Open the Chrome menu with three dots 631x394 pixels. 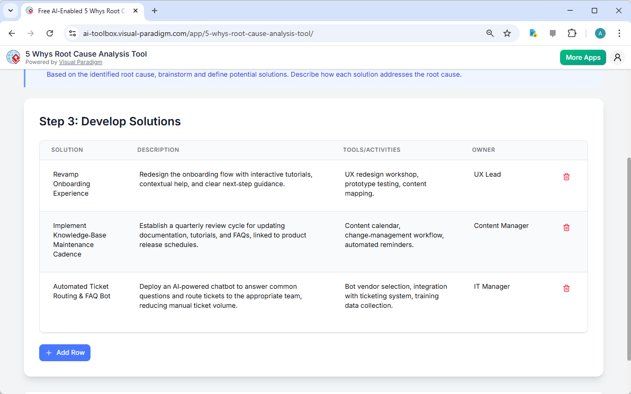(x=619, y=33)
